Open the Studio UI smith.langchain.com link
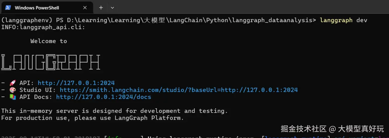This screenshot has height=138, width=389. coord(178,90)
